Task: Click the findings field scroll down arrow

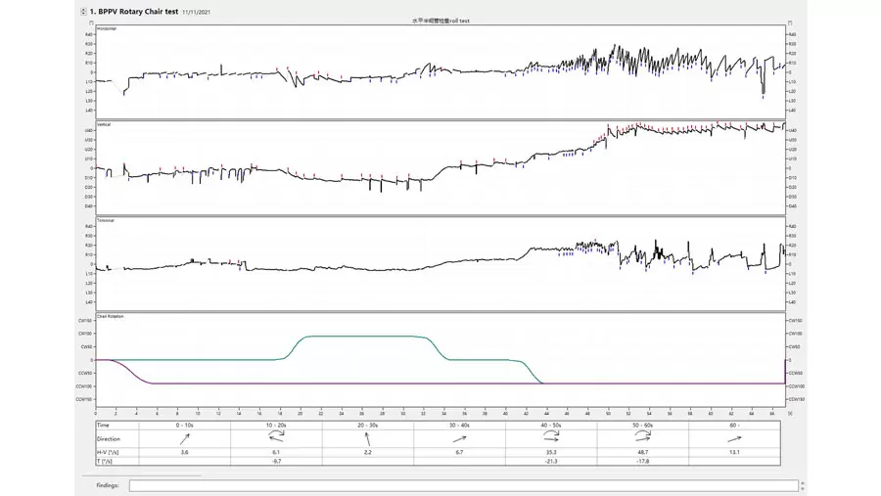Action: 803,488
